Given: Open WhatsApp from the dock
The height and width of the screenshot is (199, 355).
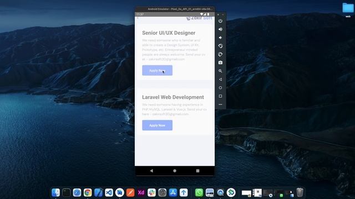Looking at the screenshot, I should 199,193.
